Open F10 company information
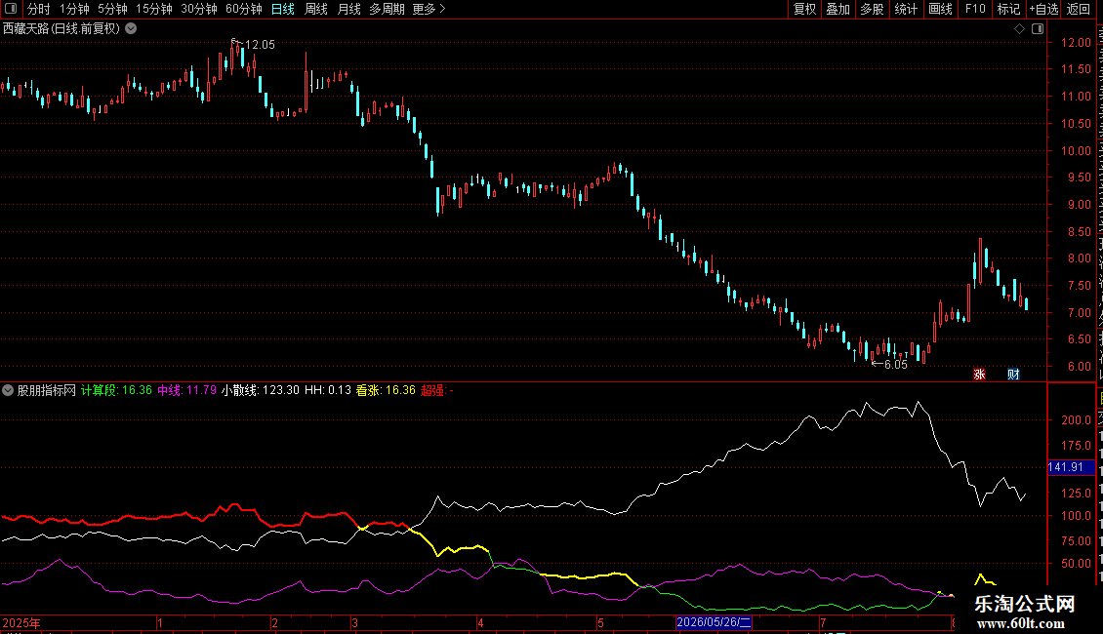 pyautogui.click(x=975, y=9)
